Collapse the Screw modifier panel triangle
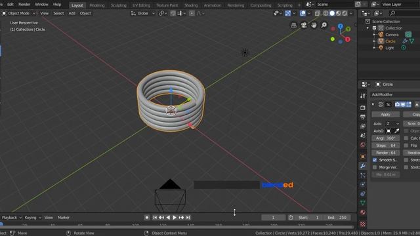Viewport: 420px width, 236px height. pos(373,104)
